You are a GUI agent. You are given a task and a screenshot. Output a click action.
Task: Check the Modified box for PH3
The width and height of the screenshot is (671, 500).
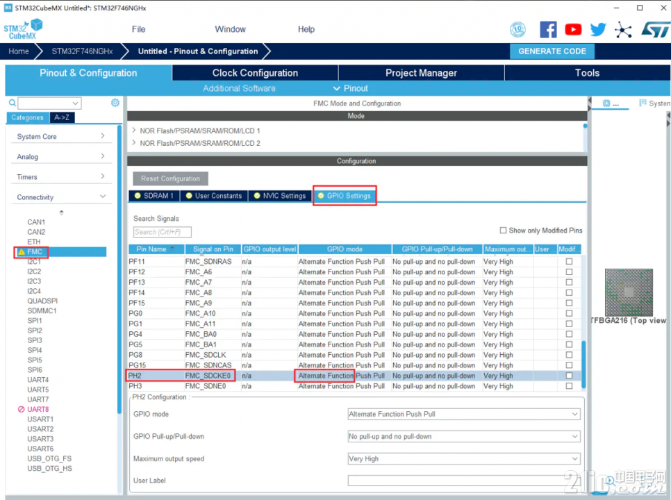pos(569,386)
